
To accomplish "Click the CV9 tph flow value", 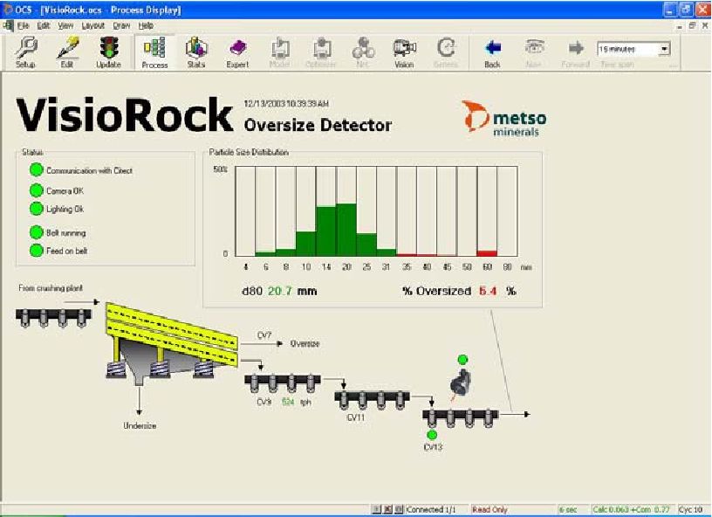I will pyautogui.click(x=288, y=402).
